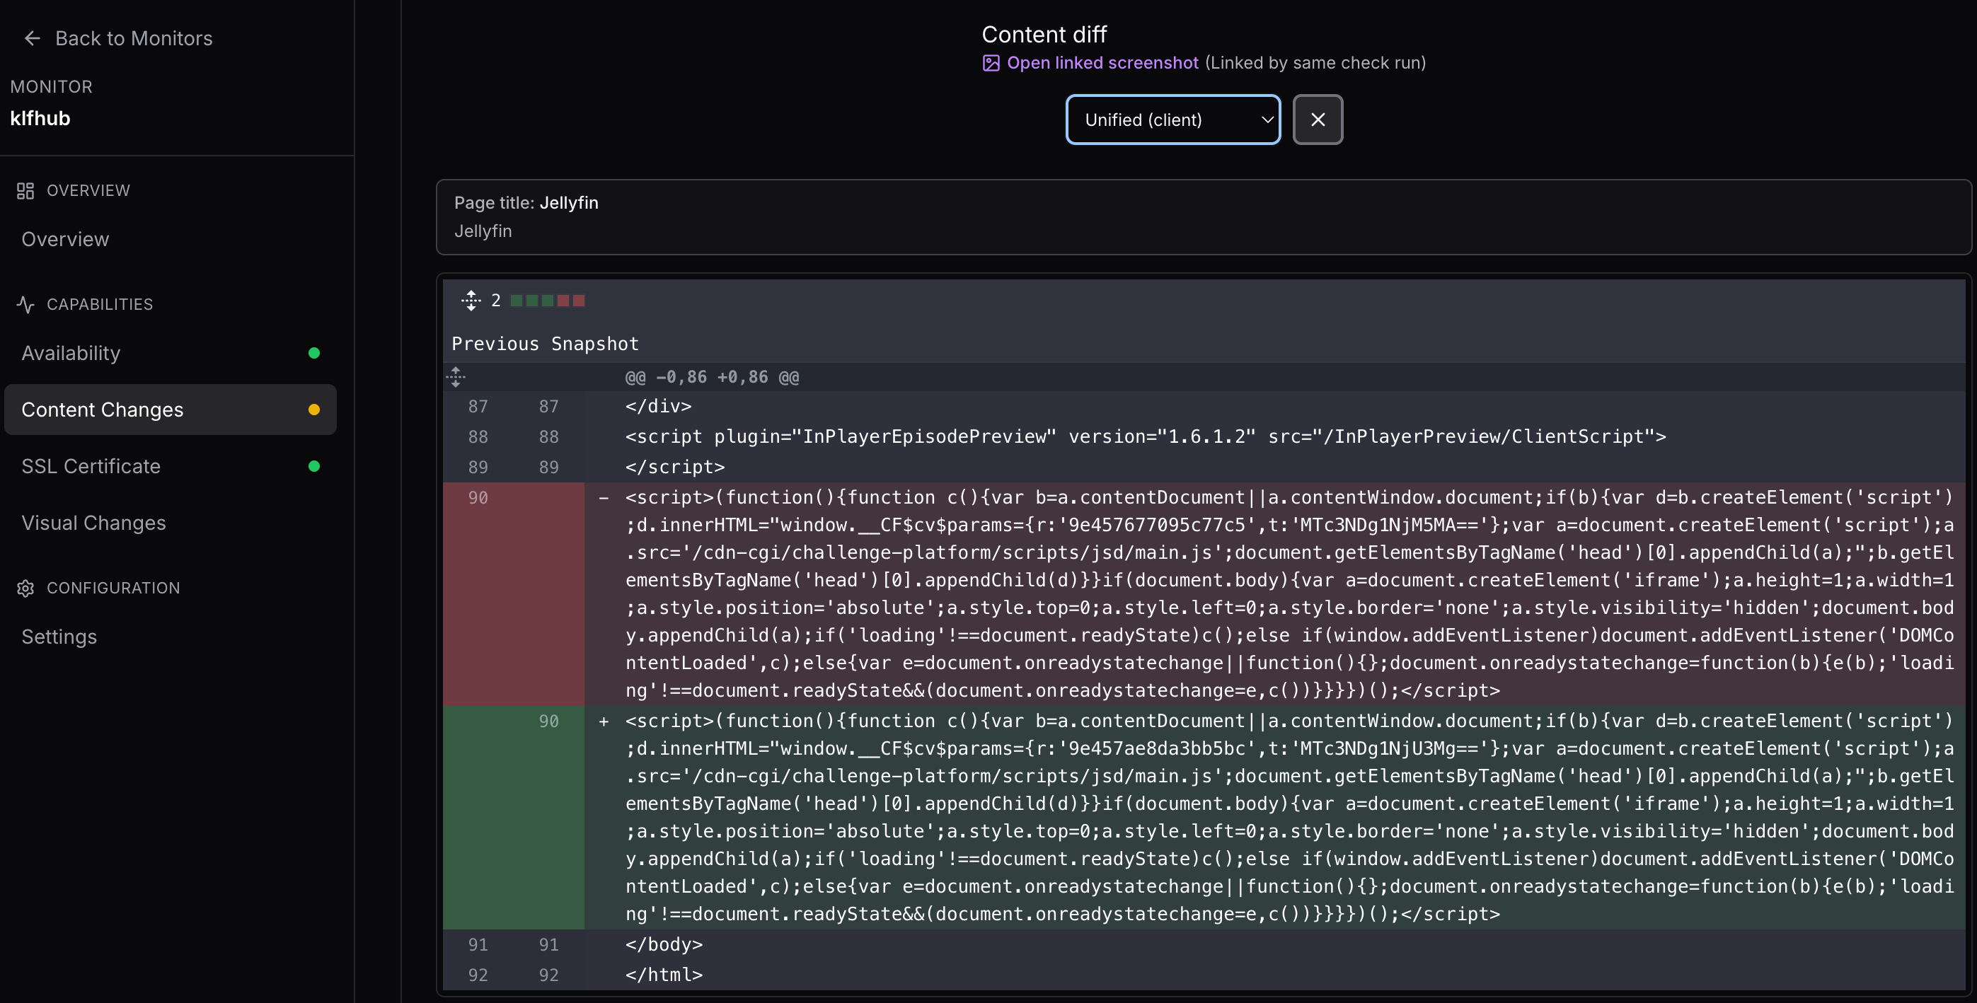Open the Unified (client) view dropdown
Image resolution: width=1977 pixels, height=1003 pixels.
point(1172,120)
